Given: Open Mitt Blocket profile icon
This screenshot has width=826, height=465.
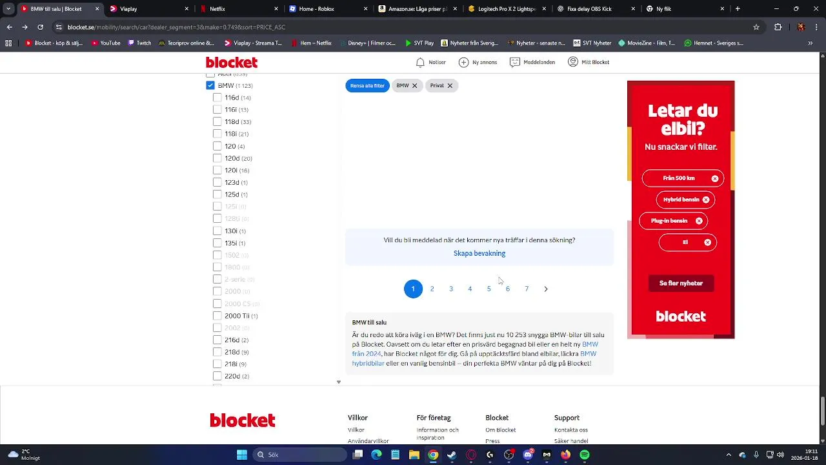Looking at the screenshot, I should pos(572,62).
